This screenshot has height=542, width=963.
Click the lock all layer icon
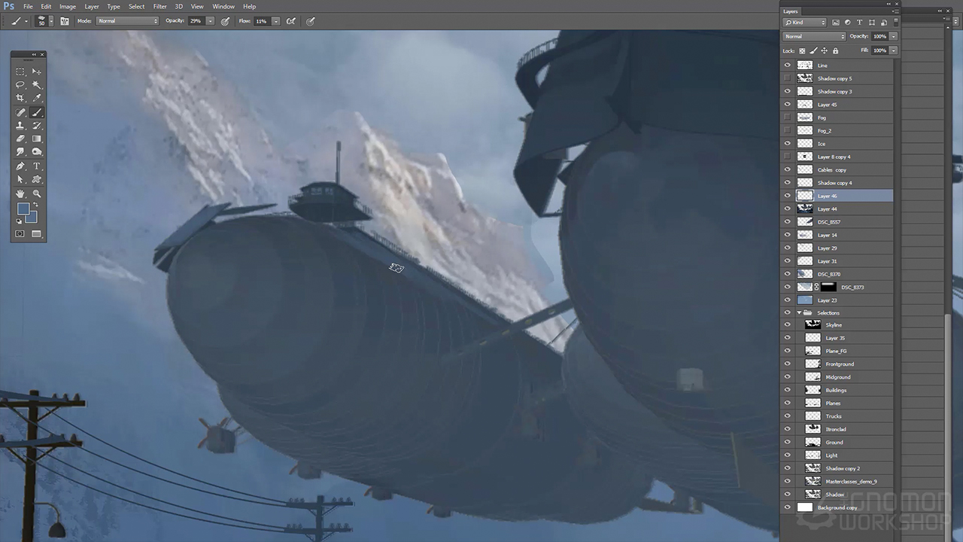click(835, 50)
